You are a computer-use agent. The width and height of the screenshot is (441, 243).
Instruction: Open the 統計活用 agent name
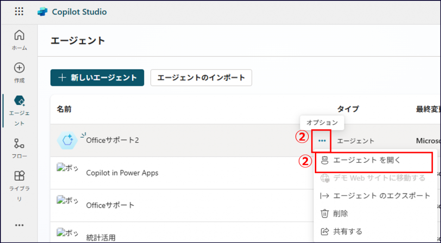101,238
